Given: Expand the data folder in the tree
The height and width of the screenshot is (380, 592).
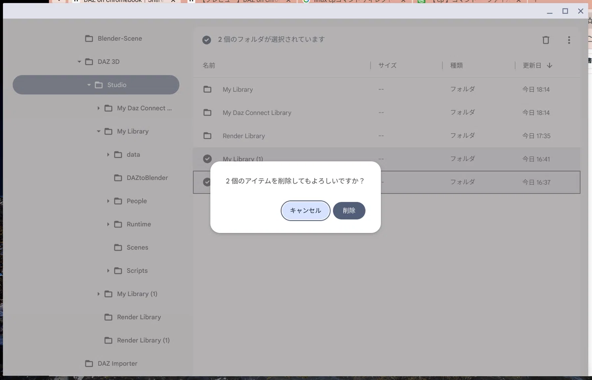Looking at the screenshot, I should tap(108, 154).
